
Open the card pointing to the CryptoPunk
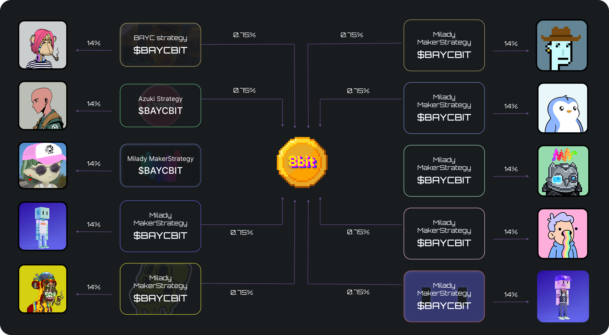coord(444,45)
